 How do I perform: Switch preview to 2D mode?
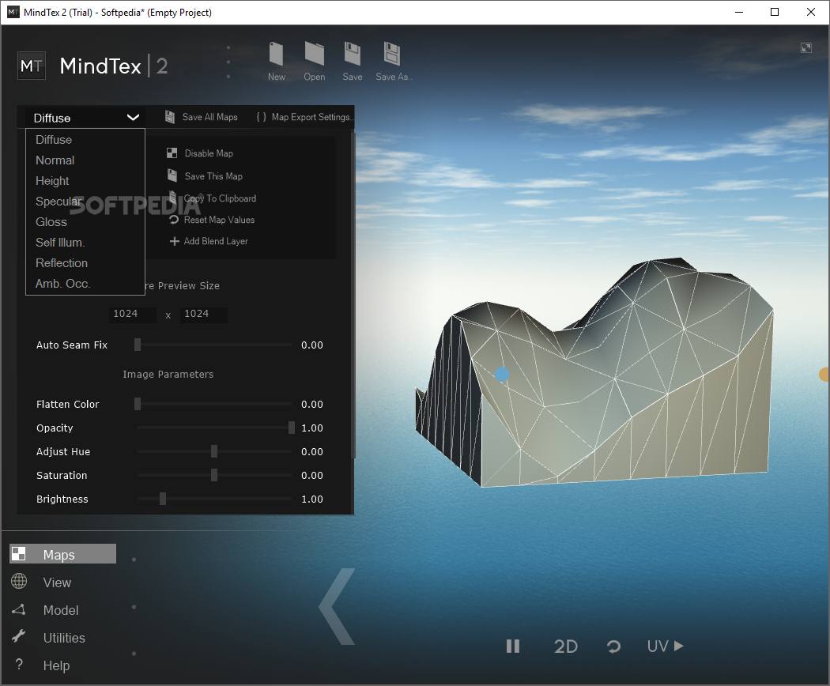pyautogui.click(x=566, y=646)
